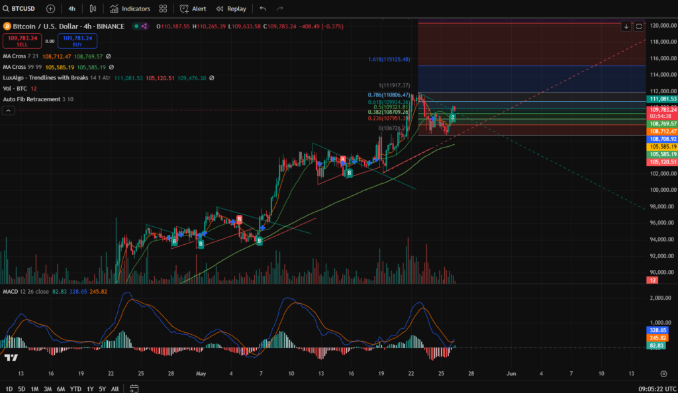Toggle visibility of MA Cross 99 99

(x=111, y=67)
